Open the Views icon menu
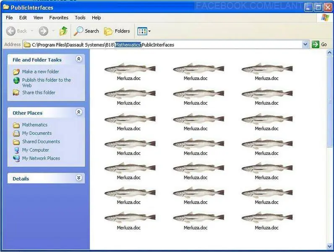 pyautogui.click(x=144, y=31)
